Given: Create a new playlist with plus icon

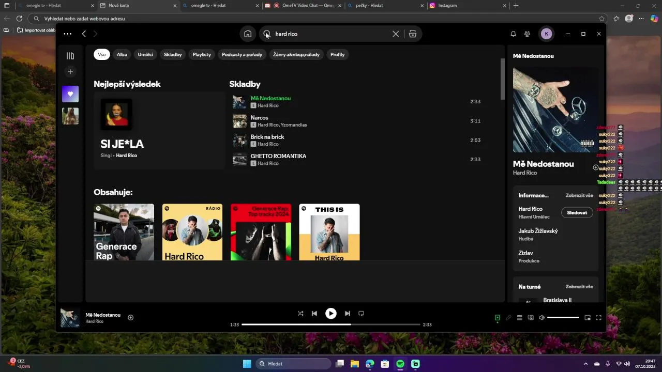Looking at the screenshot, I should pyautogui.click(x=70, y=72).
